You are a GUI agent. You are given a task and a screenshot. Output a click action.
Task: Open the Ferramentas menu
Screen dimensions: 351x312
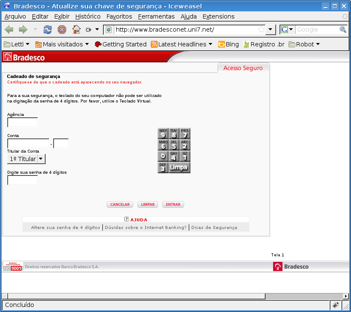156,16
